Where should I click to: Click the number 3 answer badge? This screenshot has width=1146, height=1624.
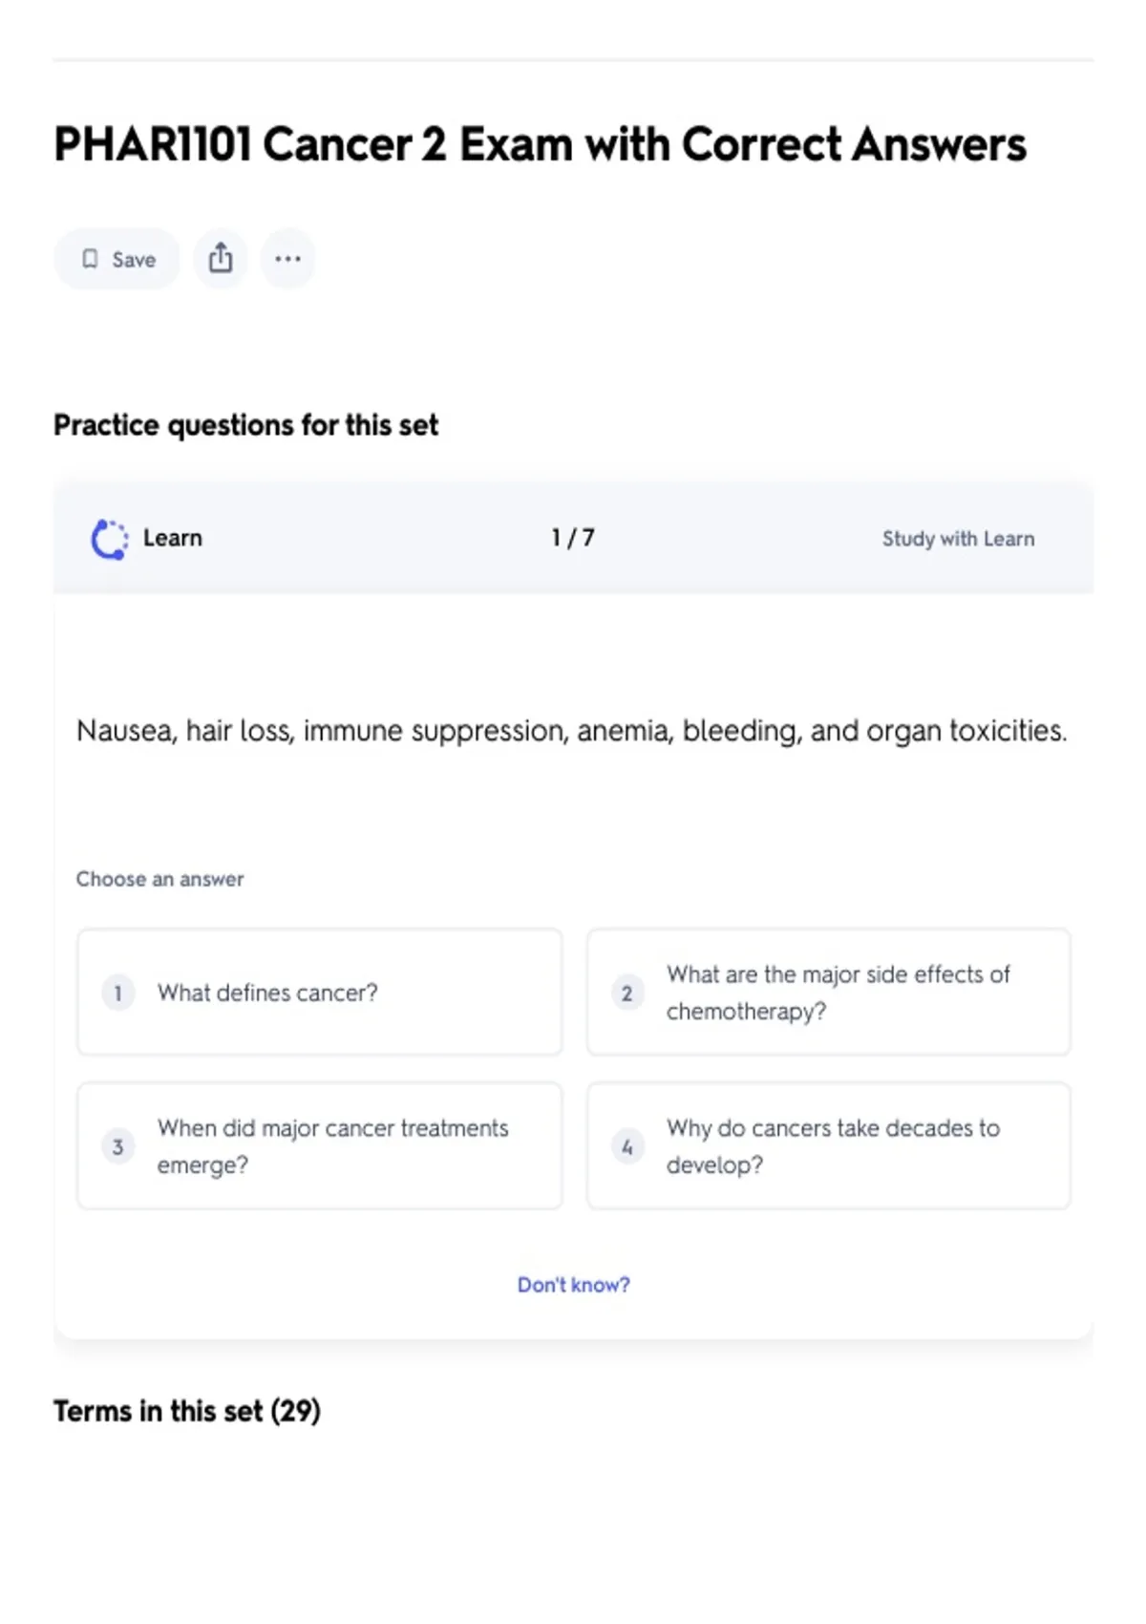(118, 1146)
